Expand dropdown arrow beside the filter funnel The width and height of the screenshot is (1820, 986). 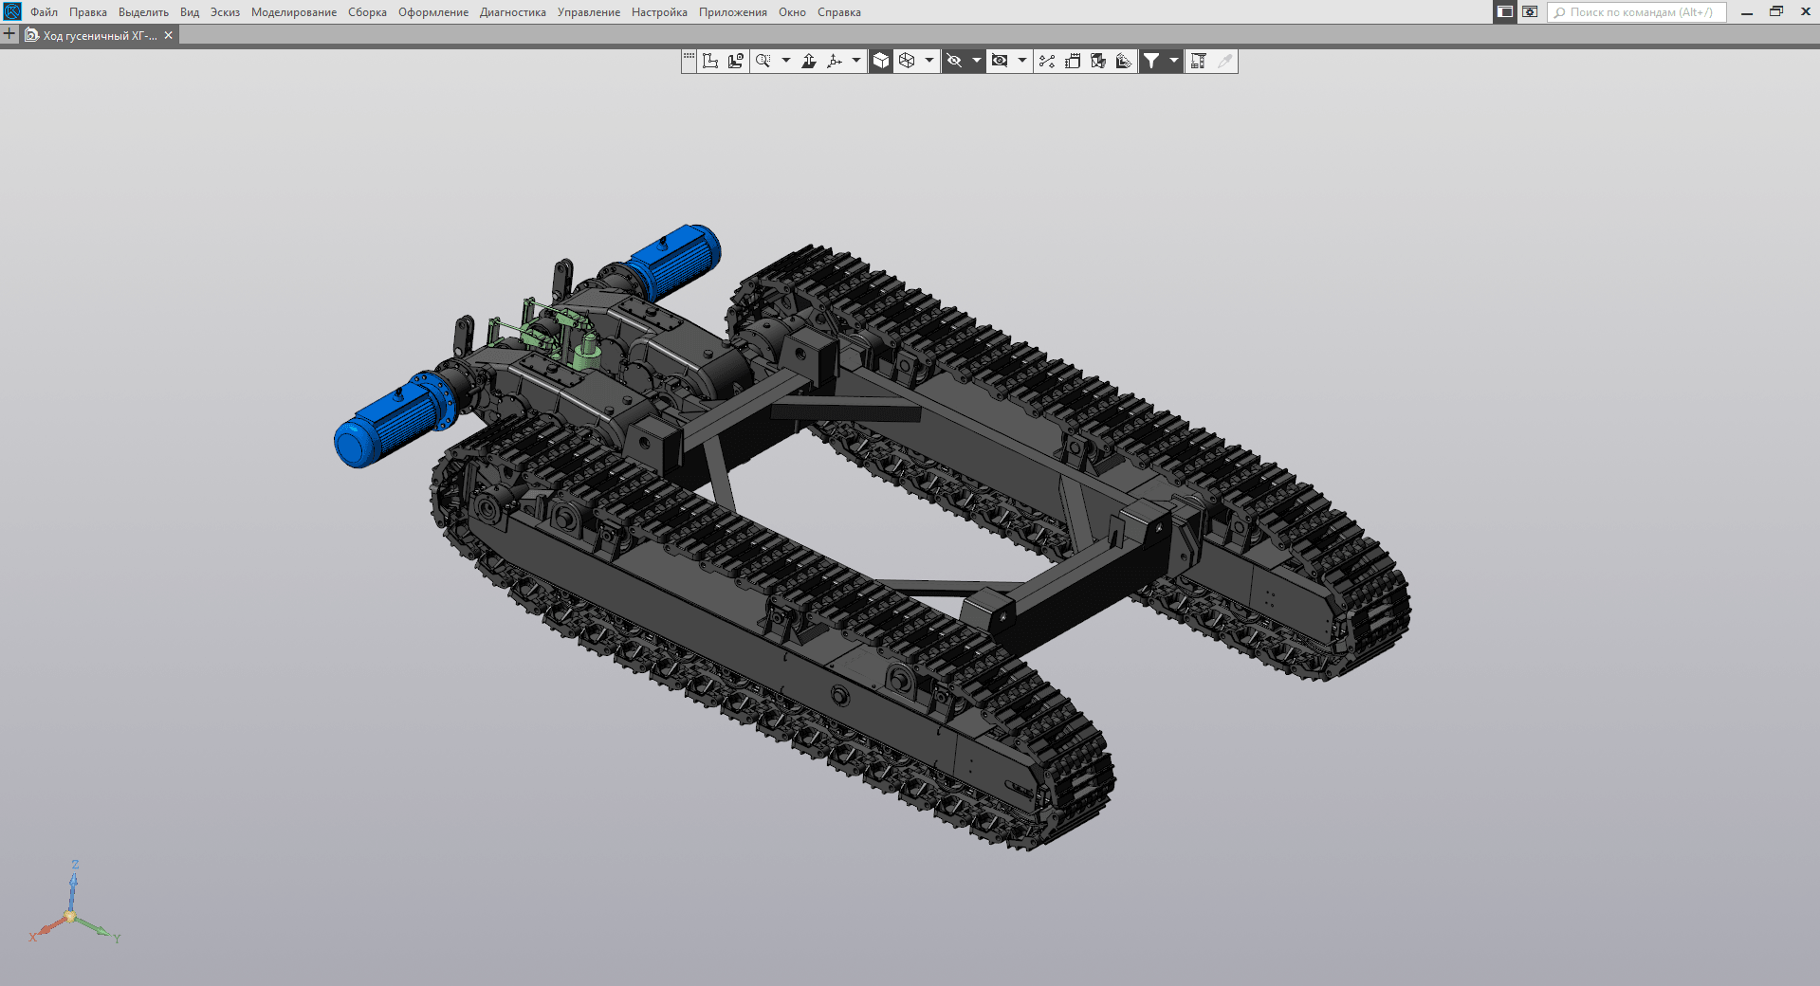(x=1174, y=61)
